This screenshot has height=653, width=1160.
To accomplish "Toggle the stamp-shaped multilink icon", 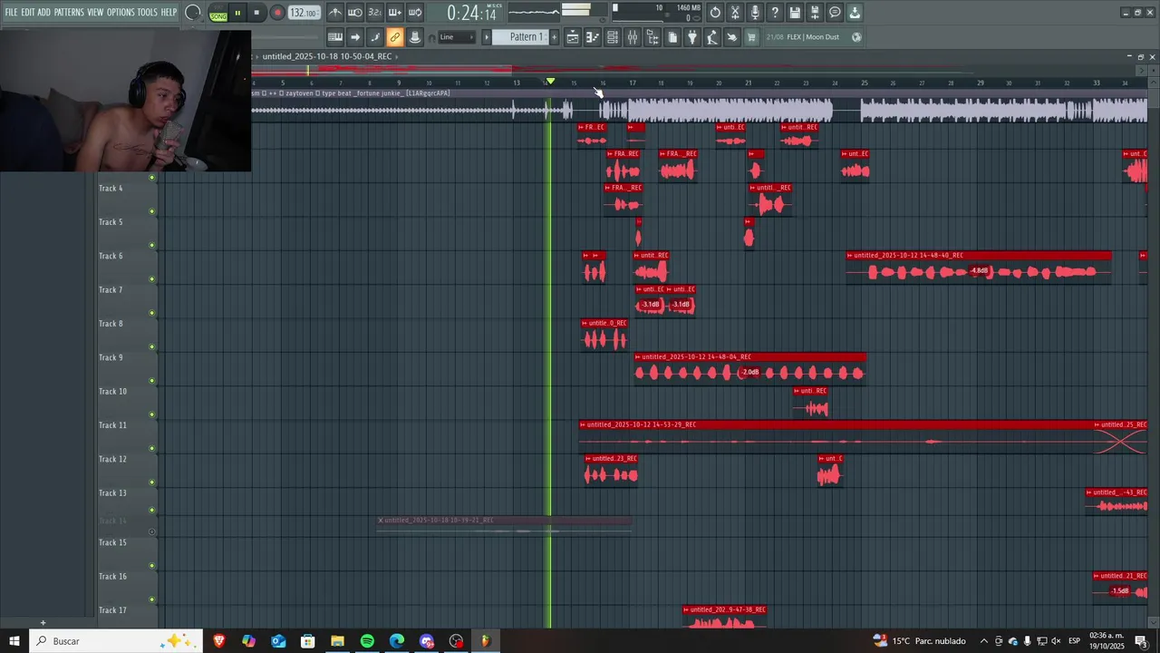I will tap(415, 37).
